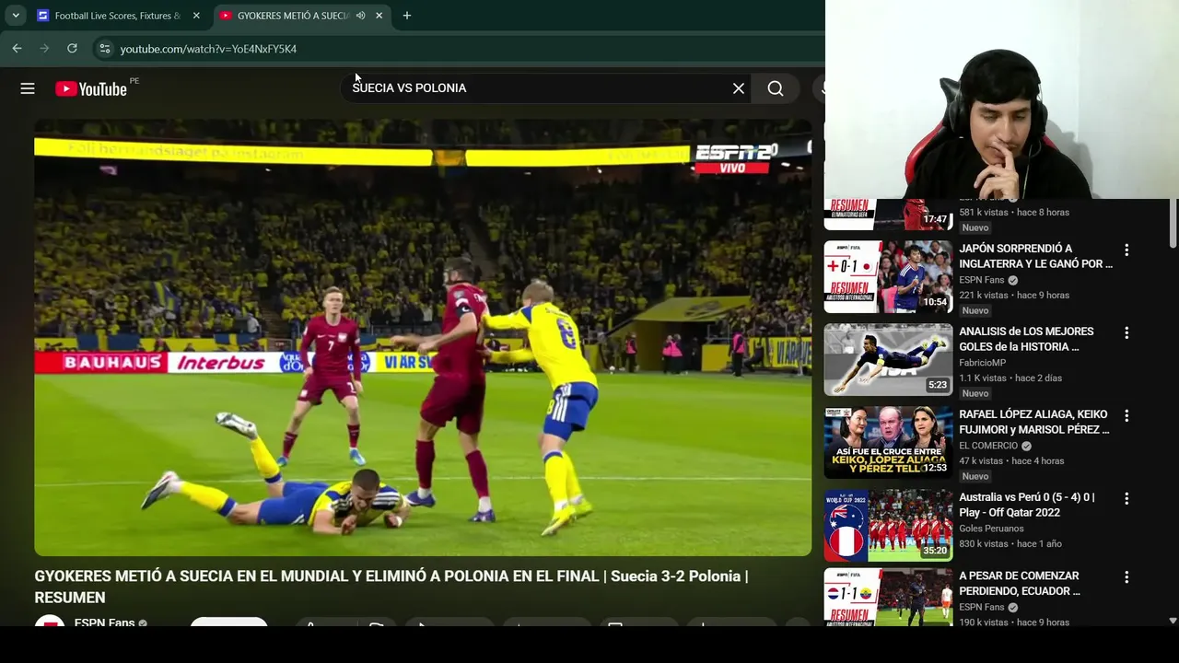Clear the search text with the X icon

[x=739, y=88]
